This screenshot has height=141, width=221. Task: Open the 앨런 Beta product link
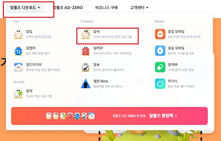(x=101, y=81)
